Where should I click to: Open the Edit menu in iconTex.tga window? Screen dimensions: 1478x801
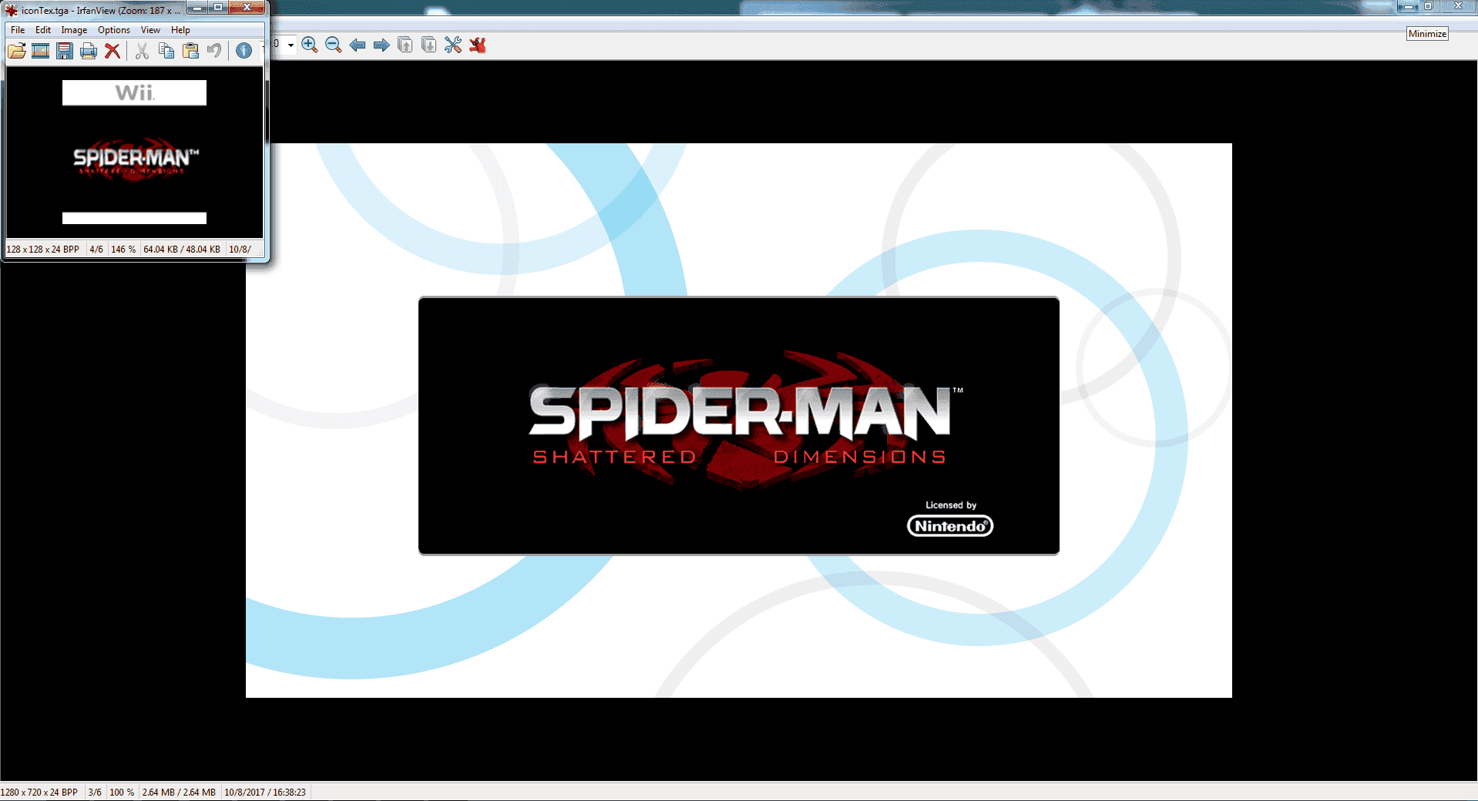(43, 30)
